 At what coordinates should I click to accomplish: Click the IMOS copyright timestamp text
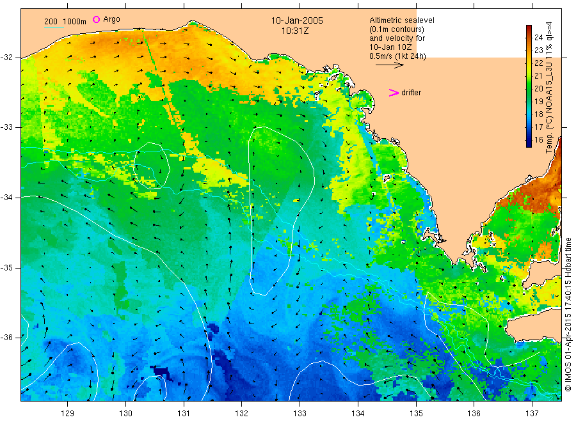click(568, 314)
